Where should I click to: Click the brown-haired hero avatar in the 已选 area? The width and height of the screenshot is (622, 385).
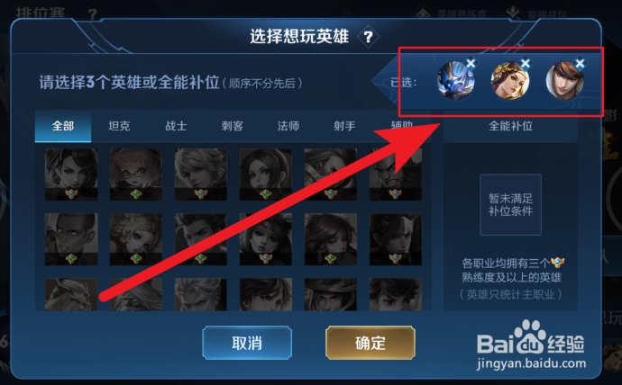[x=565, y=81]
